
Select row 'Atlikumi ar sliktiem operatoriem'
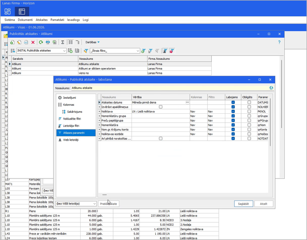click(x=110, y=69)
